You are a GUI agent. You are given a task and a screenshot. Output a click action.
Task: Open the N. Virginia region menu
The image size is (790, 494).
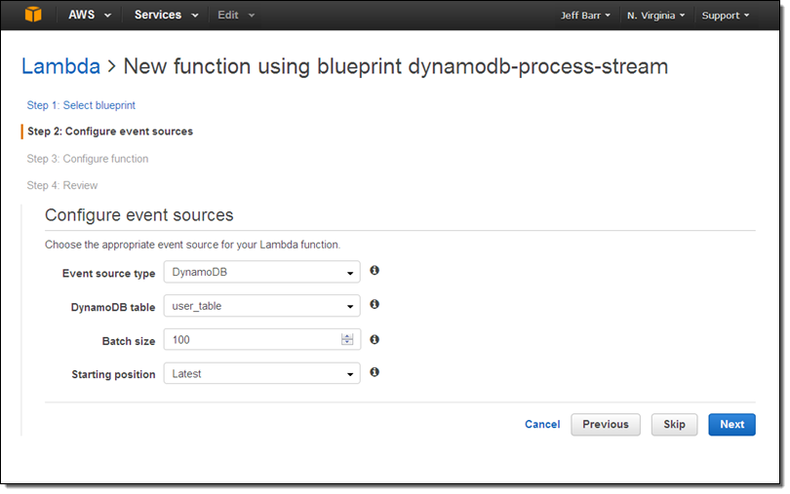point(655,16)
